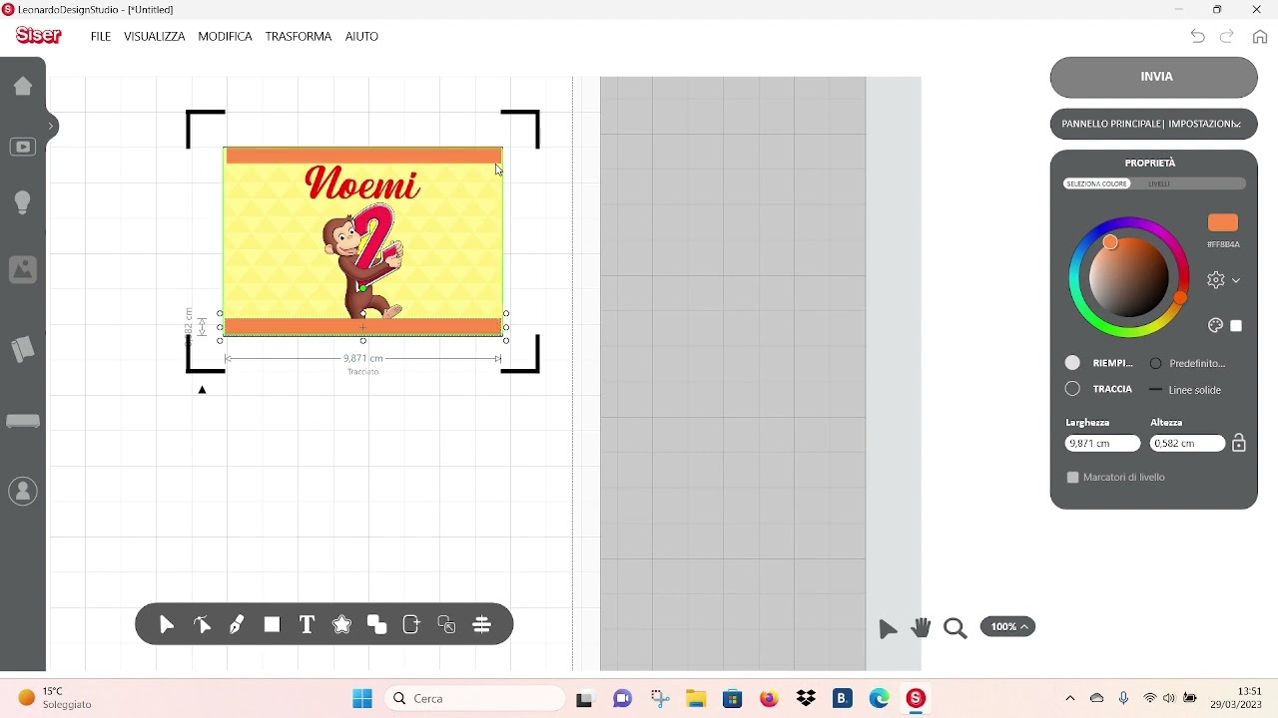The image size is (1278, 718).
Task: Activate the pointer tool near zoom controls
Action: [888, 628]
